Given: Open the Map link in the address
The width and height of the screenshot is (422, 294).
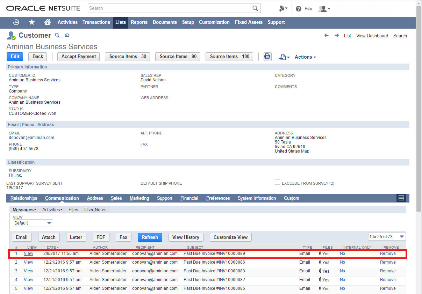Looking at the screenshot, I should (x=305, y=151).
